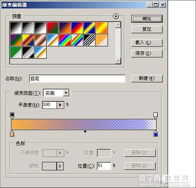This screenshot has height=188, width=196.
Task: Select the orange to transparent gradient preset
Action: pyautogui.click(x=102, y=40)
